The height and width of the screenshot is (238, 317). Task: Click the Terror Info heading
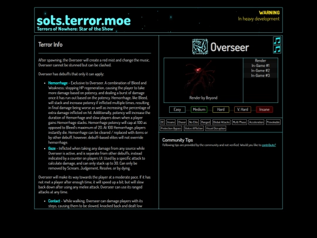tap(50, 45)
